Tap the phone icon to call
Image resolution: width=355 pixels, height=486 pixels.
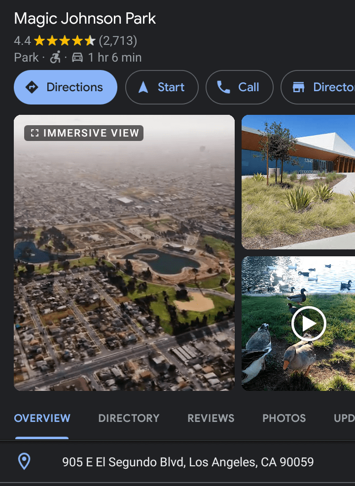223,87
